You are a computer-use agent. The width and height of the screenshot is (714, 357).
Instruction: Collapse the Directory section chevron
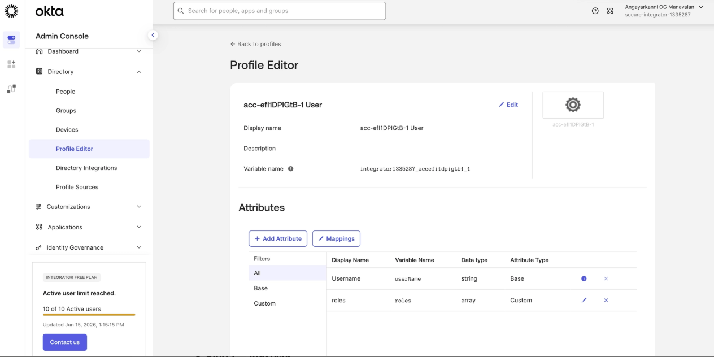click(139, 72)
